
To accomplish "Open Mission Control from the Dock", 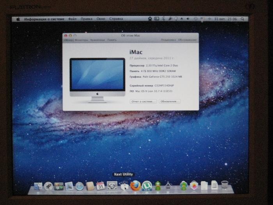I will [x=58, y=186].
